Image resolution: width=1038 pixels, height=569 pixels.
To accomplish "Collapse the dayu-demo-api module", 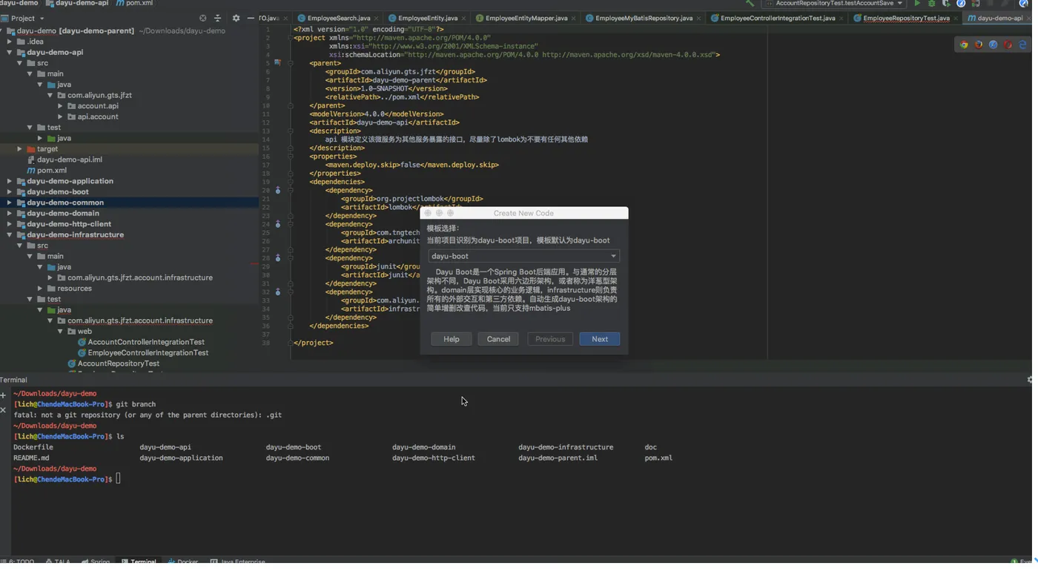I will point(10,53).
